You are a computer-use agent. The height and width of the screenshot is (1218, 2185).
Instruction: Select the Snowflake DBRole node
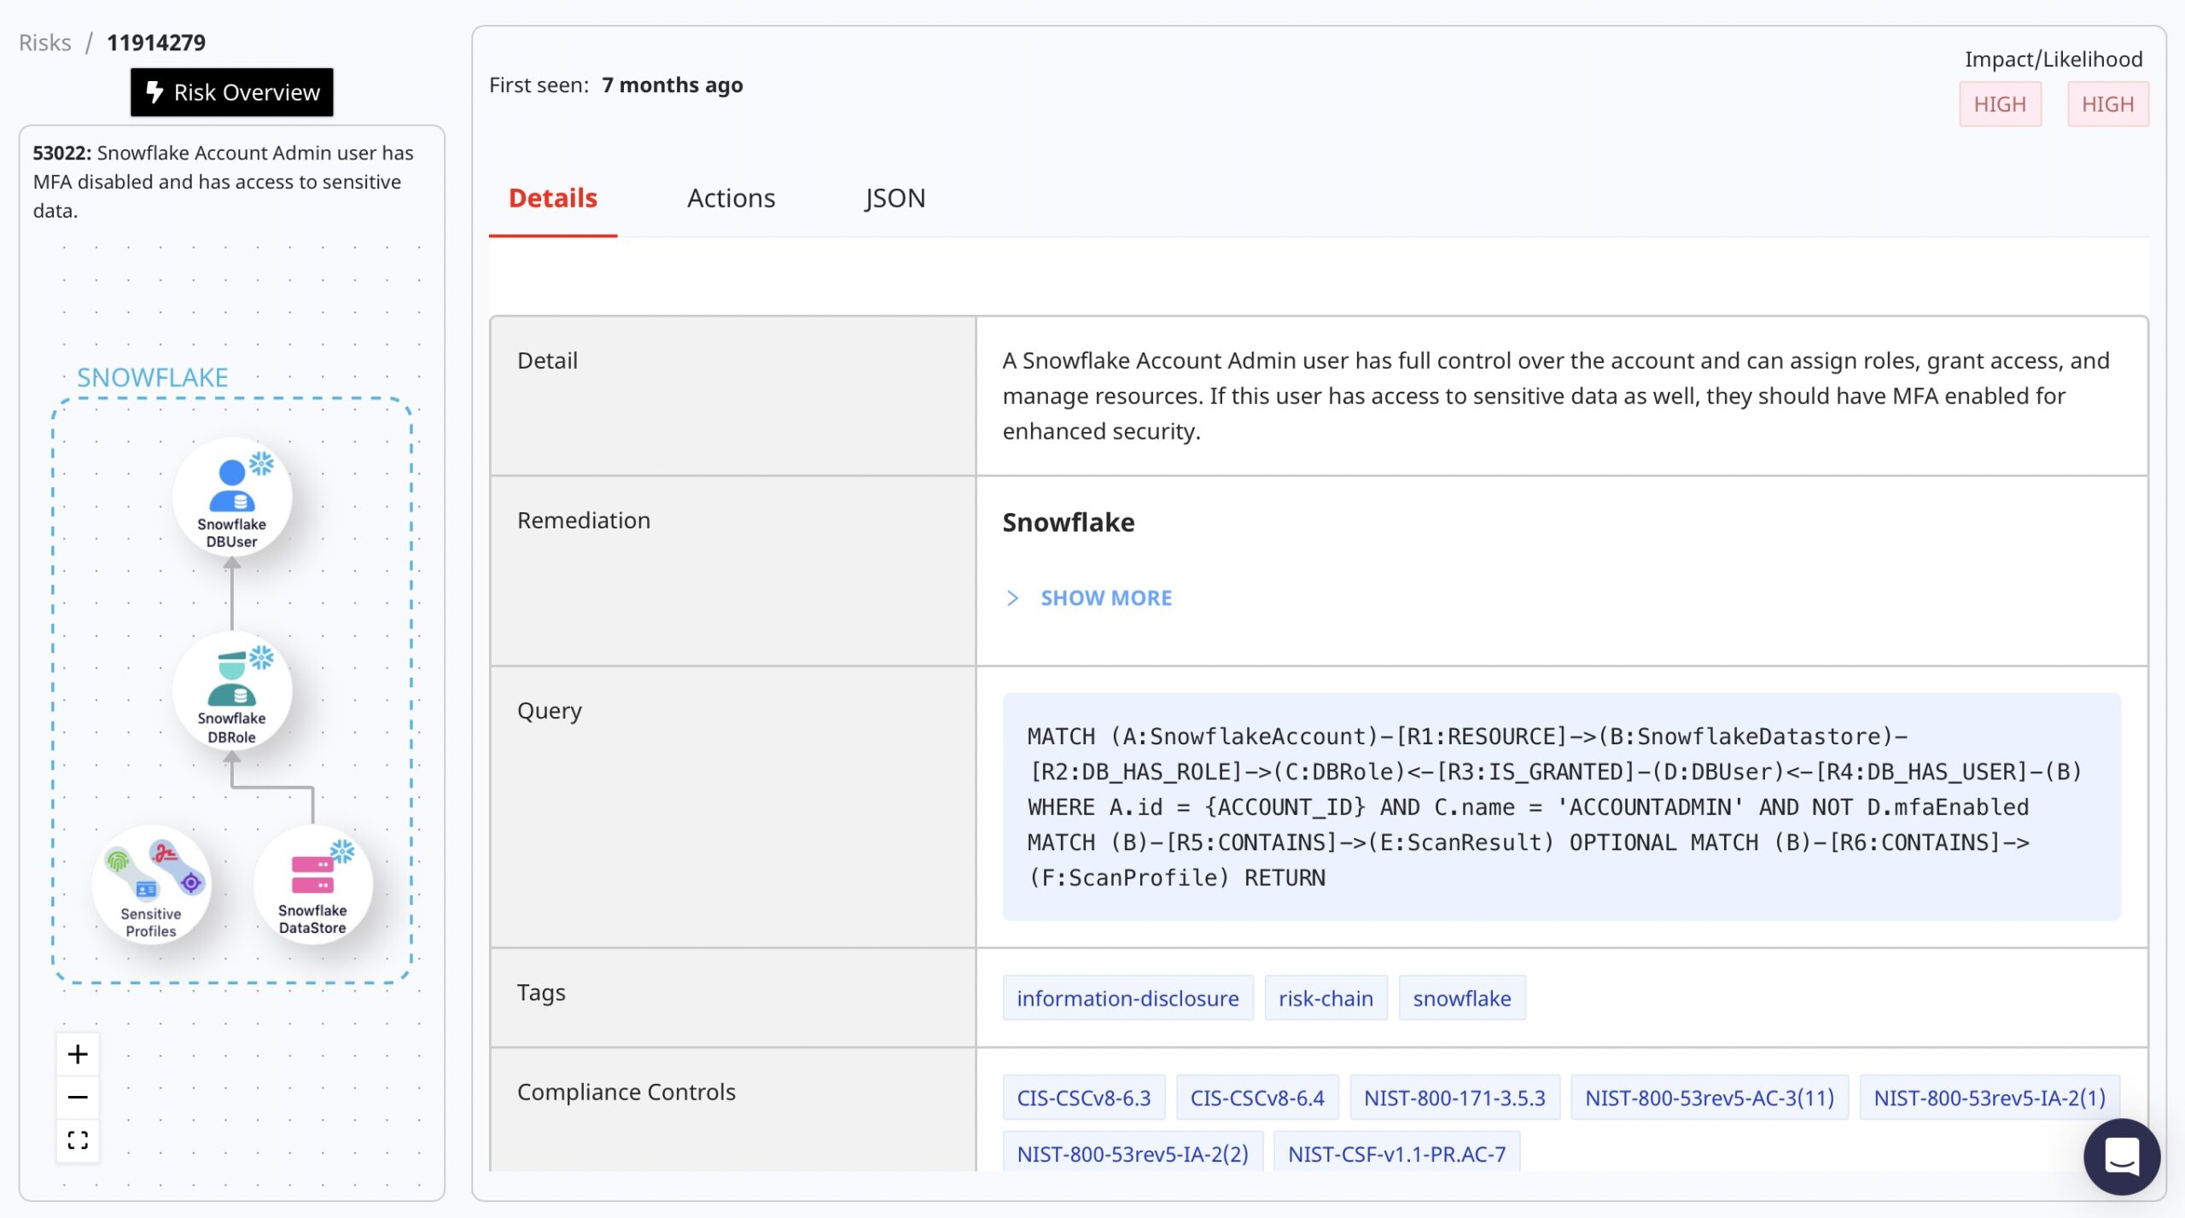click(x=231, y=691)
